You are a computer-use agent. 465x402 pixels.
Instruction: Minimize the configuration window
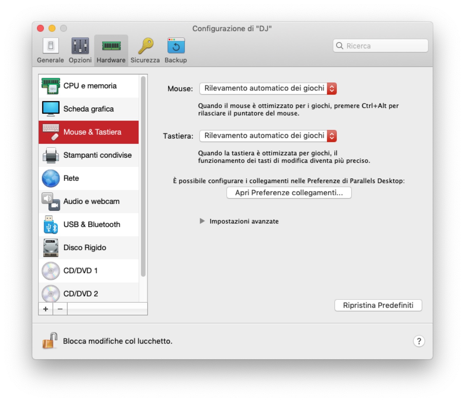point(52,28)
